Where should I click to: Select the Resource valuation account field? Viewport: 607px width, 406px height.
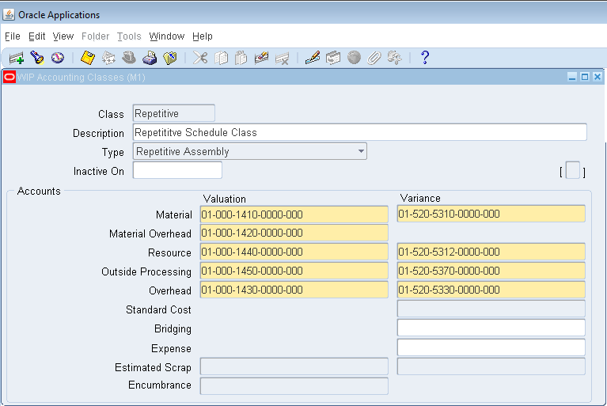294,252
